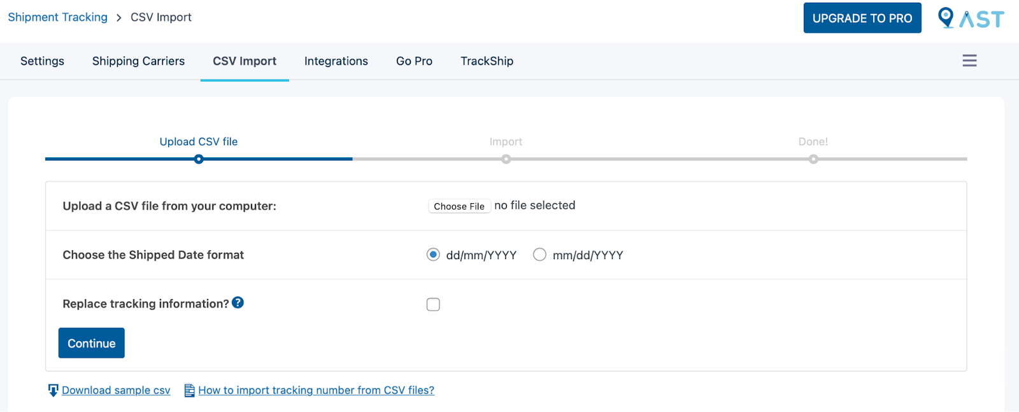Select the dd/mm/YYYY date format option
Screen dimensions: 1019x412
[433, 254]
